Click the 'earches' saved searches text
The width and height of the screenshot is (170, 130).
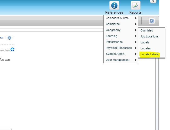pyautogui.click(x=5, y=50)
